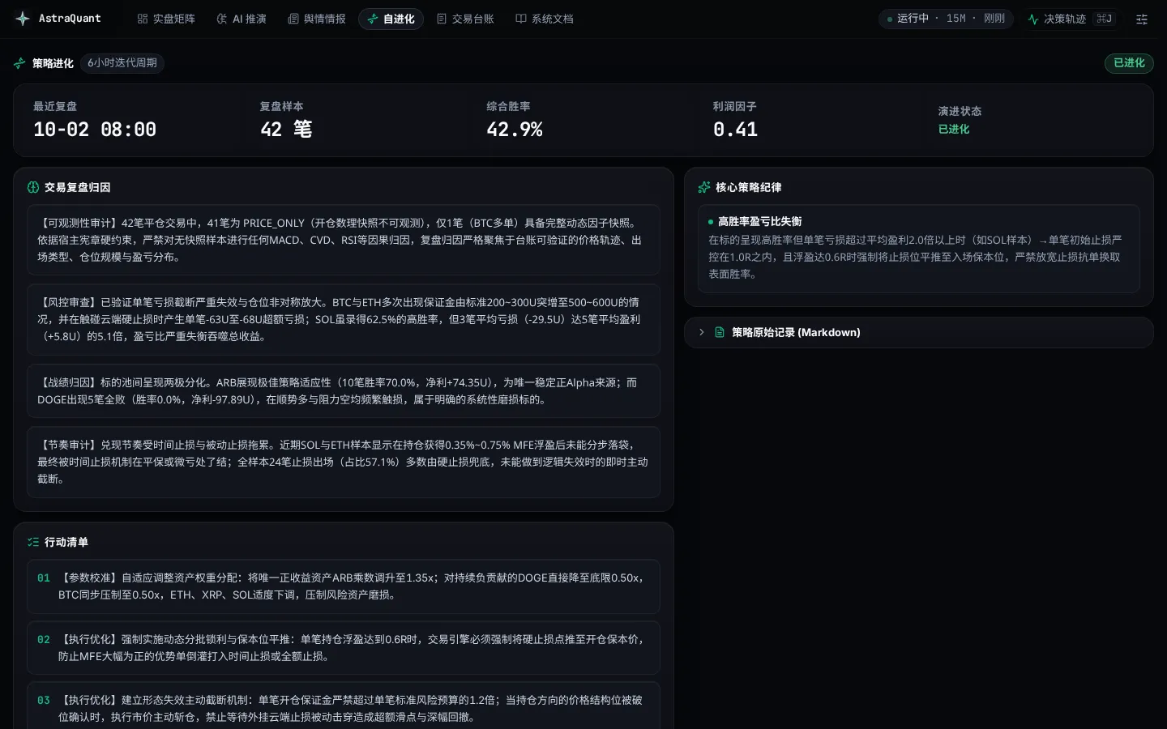Switch to the AI 推演 tab

[242, 19]
